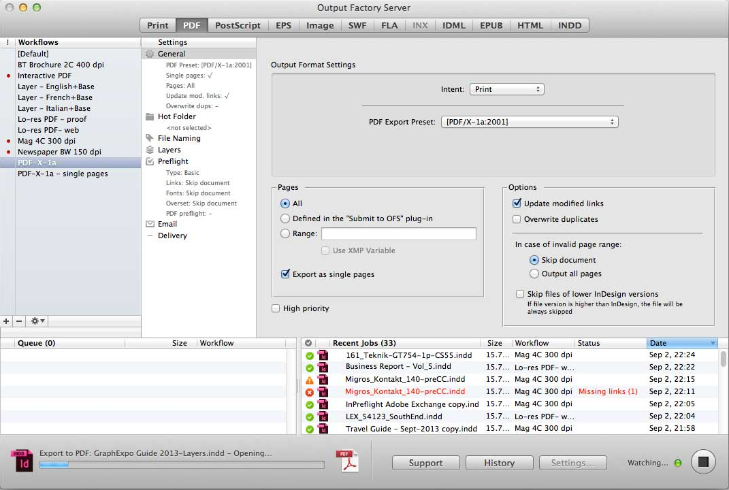Screen dimensions: 729x490
Task: Click the red error icon for Migros_Kontakt job
Action: [x=309, y=392]
